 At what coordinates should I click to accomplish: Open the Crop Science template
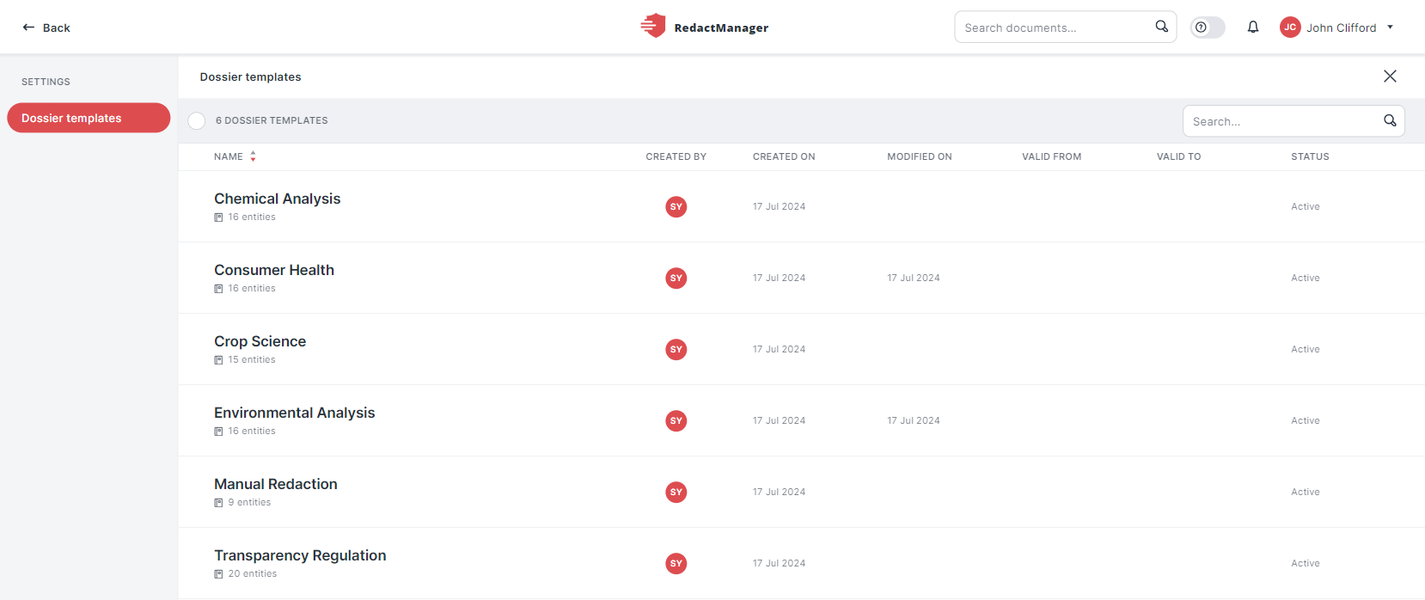pyautogui.click(x=260, y=341)
